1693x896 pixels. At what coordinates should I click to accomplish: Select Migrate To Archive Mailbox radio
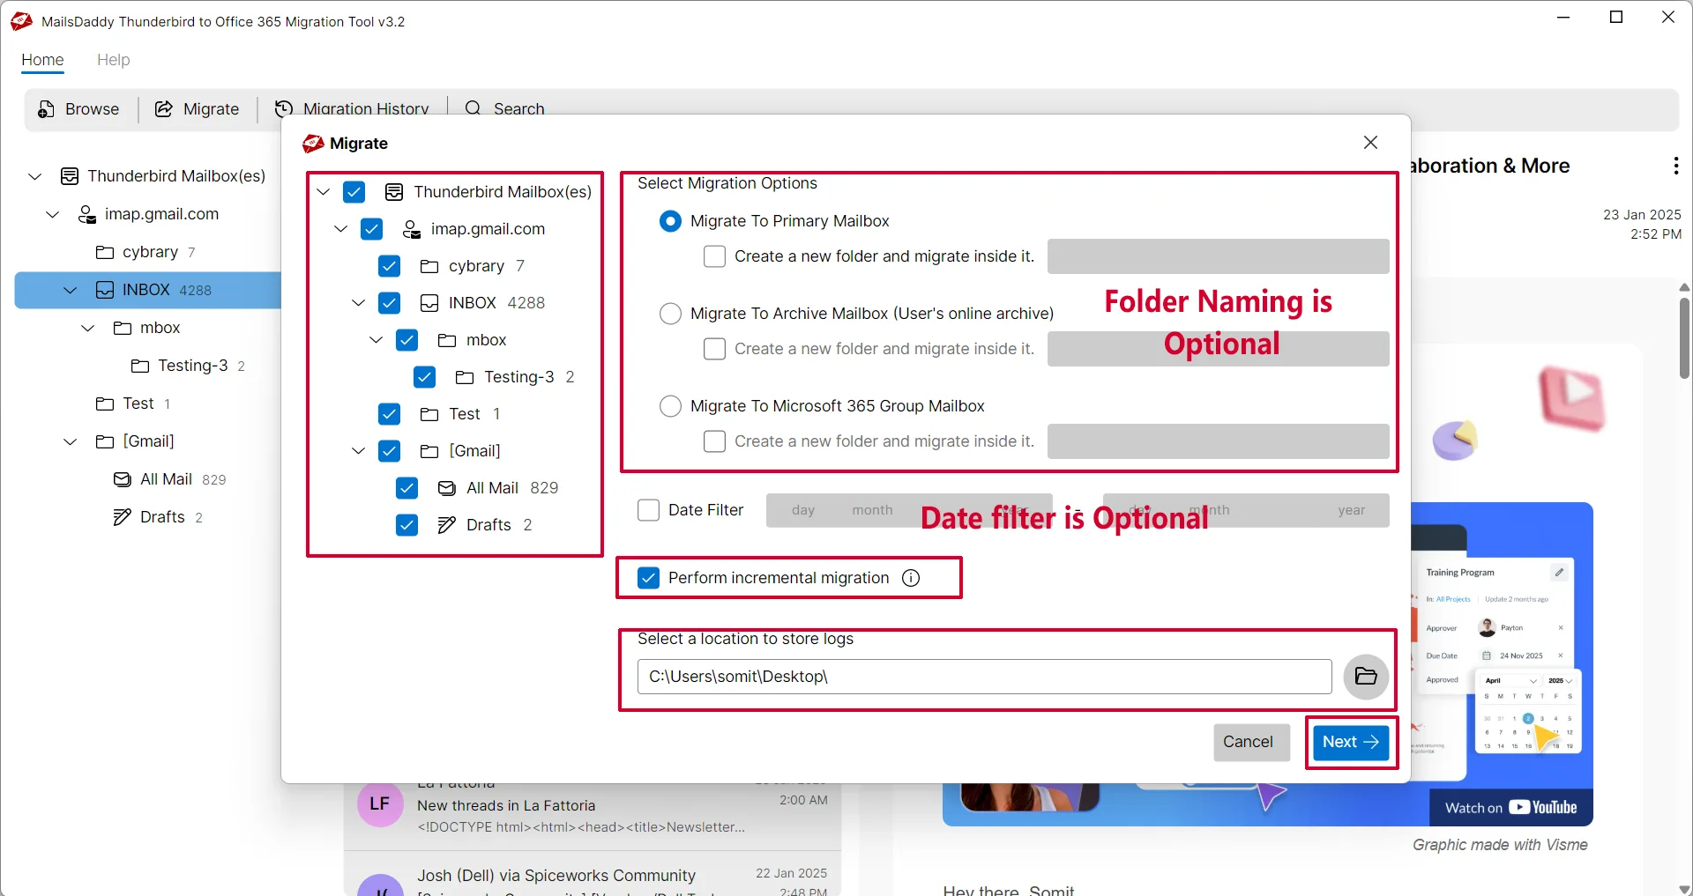[x=671, y=314]
